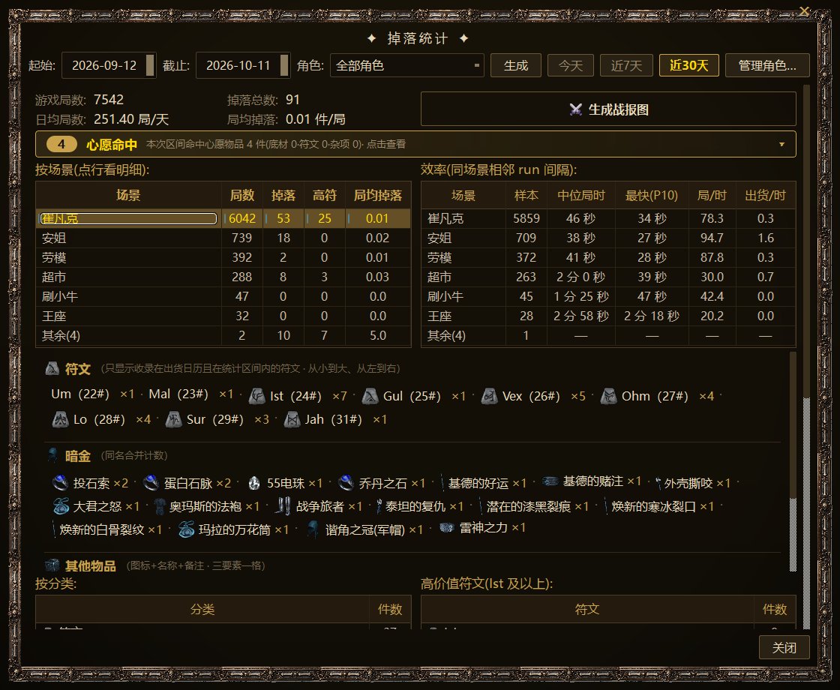
Task: Click the 乔丹之石 ring icon
Action: pyautogui.click(x=346, y=483)
